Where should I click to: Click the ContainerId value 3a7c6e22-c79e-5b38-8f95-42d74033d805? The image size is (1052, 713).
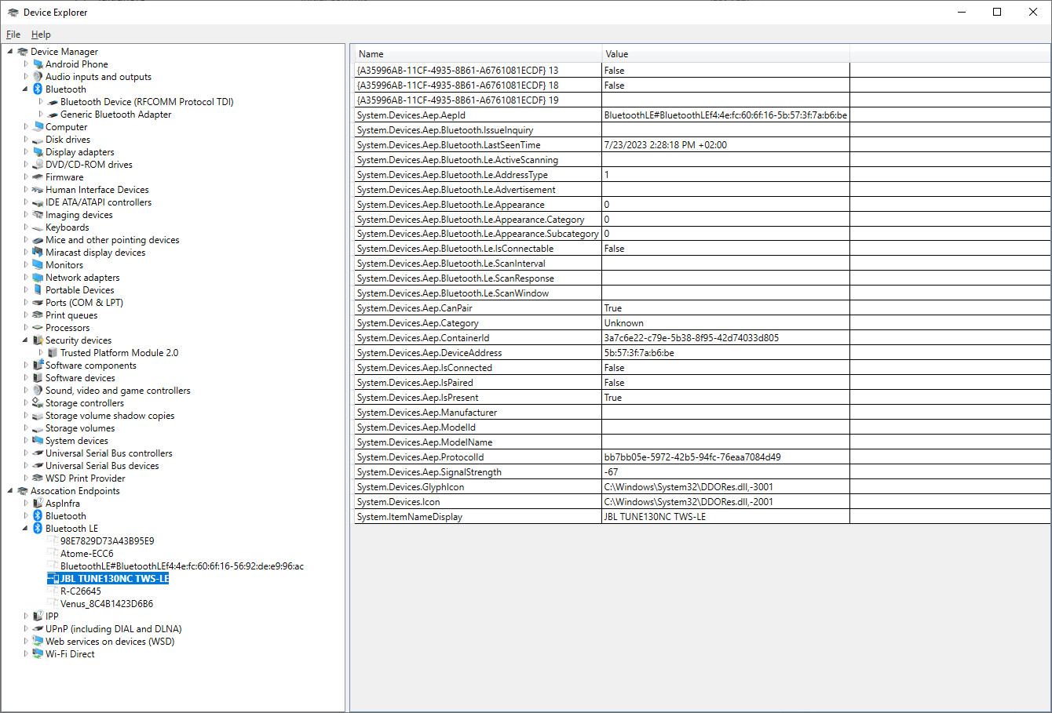pyautogui.click(x=691, y=338)
